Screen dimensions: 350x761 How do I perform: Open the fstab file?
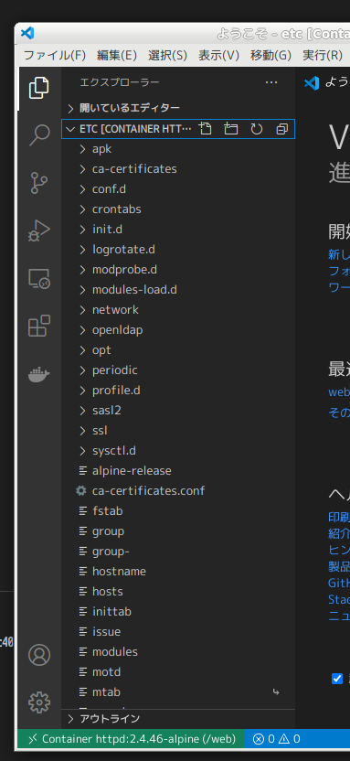point(178,511)
